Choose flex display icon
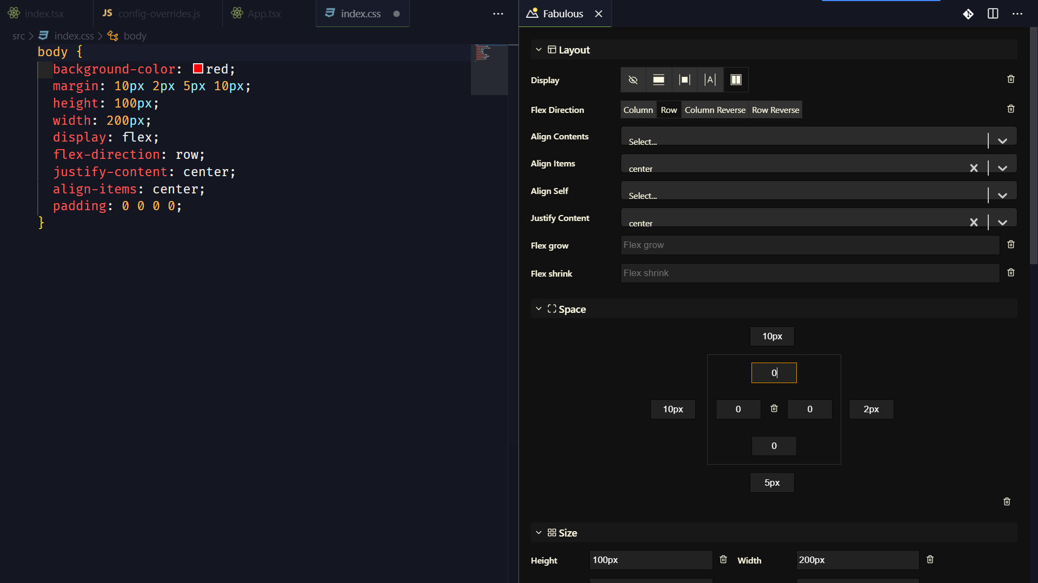The height and width of the screenshot is (583, 1038). (x=736, y=80)
